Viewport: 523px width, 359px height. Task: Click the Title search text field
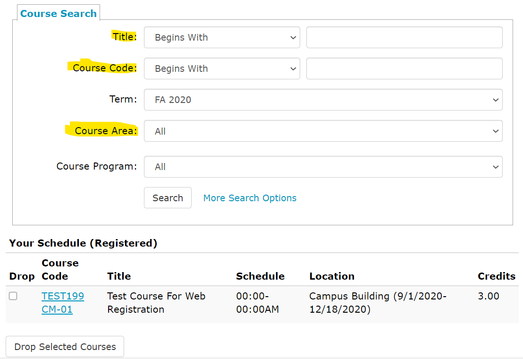pos(404,38)
